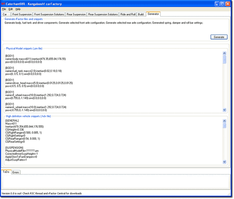Viewport: 234px width, 199px height.
Task: Click the 'Mass=611' line
Action: 11,124
